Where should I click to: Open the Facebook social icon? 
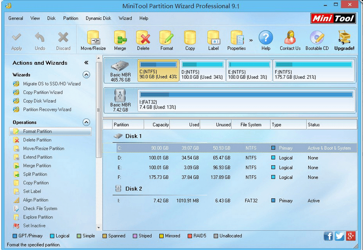[328, 236]
